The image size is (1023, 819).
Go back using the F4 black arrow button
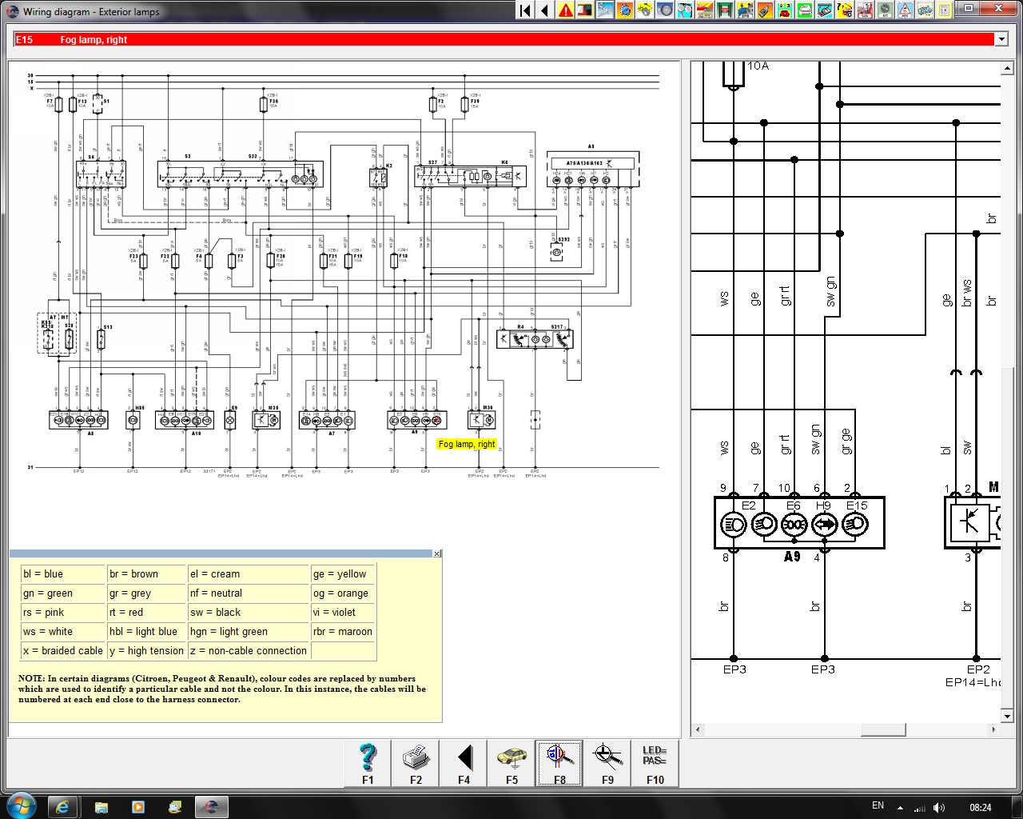[x=464, y=763]
